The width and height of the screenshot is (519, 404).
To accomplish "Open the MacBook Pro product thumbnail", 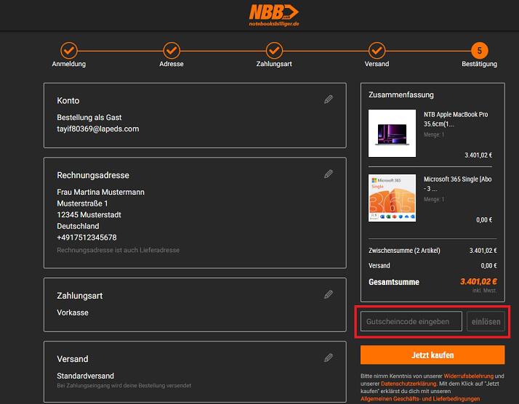I will 392,134.
